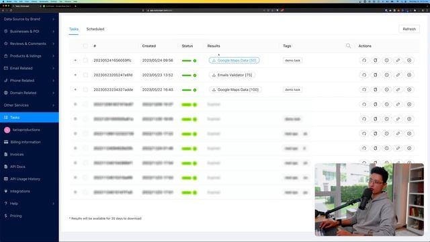Click the Tasks list icon in the sidebar
The height and width of the screenshot is (242, 430).
pyautogui.click(x=6, y=118)
